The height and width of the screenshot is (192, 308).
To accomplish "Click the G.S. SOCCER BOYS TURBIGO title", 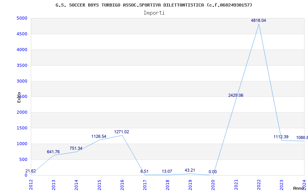I will pyautogui.click(x=88, y=5).
